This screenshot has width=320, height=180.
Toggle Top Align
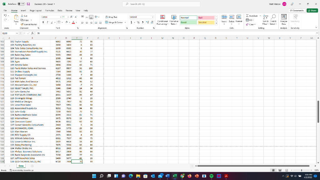(x=82, y=17)
